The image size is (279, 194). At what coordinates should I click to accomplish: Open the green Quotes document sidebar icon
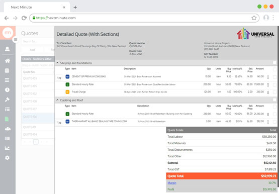tap(7, 119)
